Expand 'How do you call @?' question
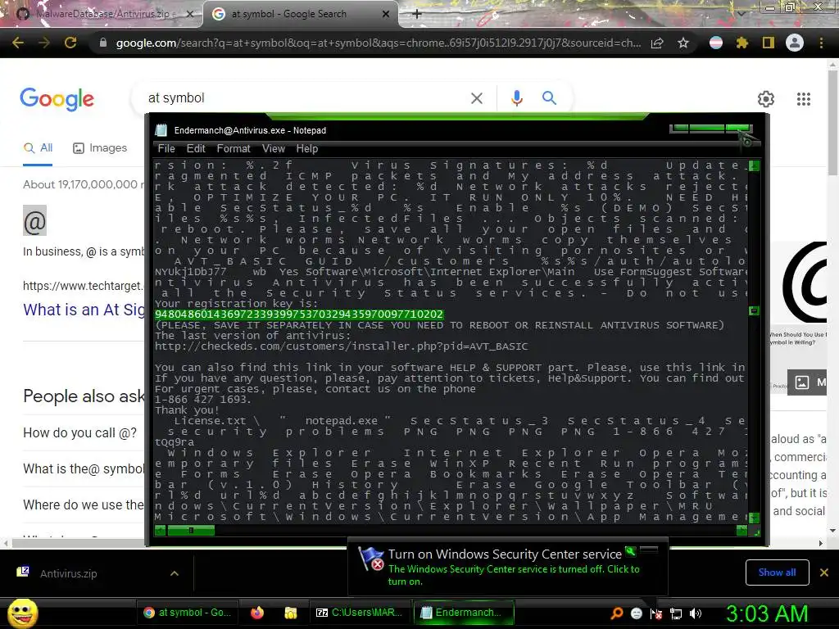The width and height of the screenshot is (839, 629). tap(79, 432)
